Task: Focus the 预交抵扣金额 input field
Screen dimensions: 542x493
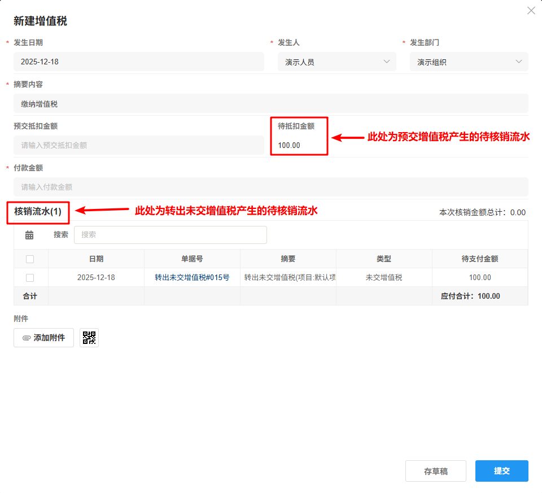Action: (x=138, y=145)
